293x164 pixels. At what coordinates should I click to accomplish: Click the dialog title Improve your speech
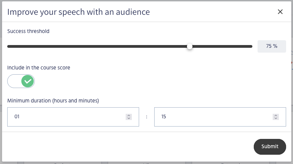tap(79, 12)
